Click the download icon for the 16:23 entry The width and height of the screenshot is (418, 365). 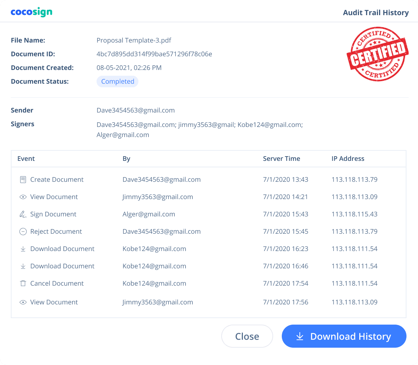(x=23, y=249)
